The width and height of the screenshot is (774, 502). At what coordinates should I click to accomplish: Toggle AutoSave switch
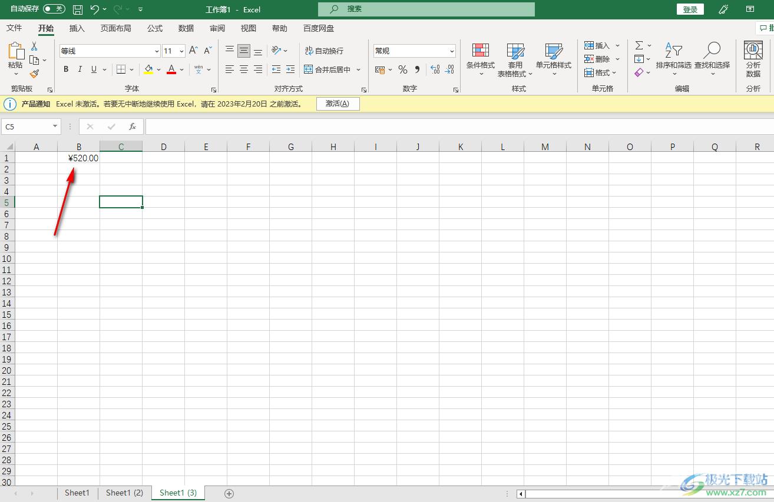(x=54, y=9)
